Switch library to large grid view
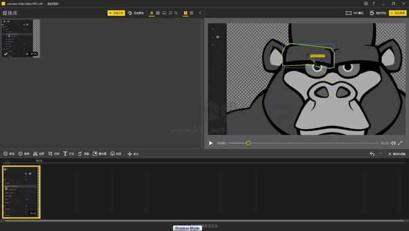This screenshot has width=409, height=231. 185,13
